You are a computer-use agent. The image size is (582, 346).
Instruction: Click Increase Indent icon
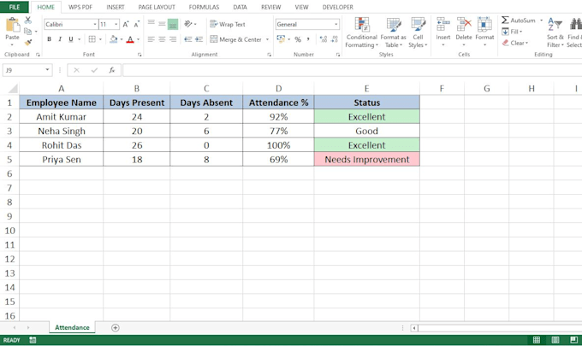(199, 39)
